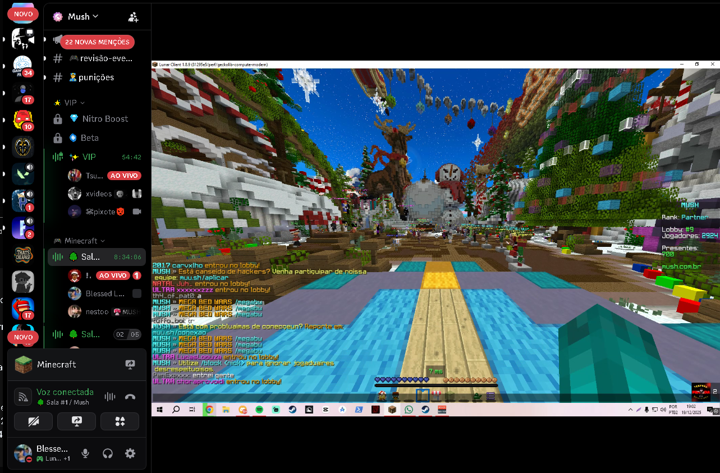Screen dimensions: 720x473
Task: Open the activities launcher button
Action: [x=120, y=421]
